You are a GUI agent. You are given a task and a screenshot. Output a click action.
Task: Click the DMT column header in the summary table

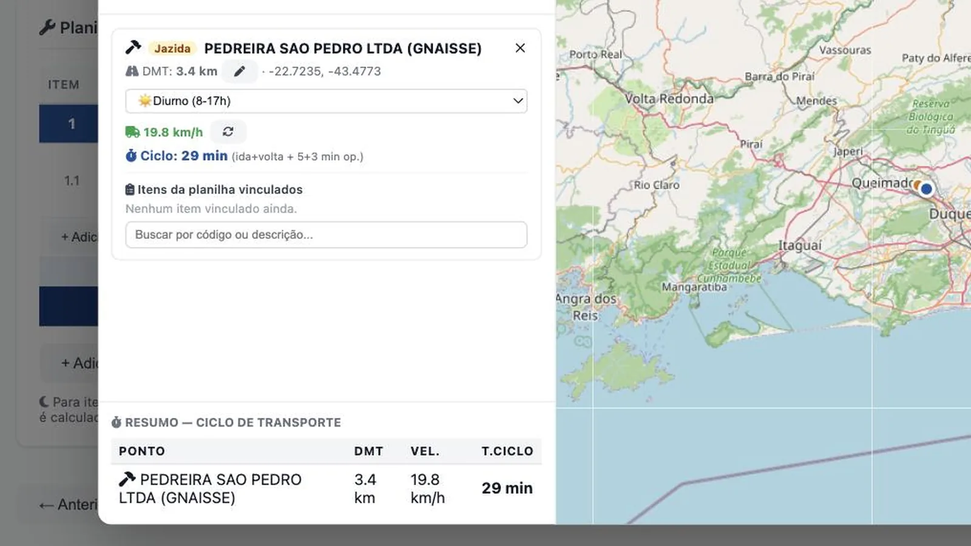click(x=369, y=451)
